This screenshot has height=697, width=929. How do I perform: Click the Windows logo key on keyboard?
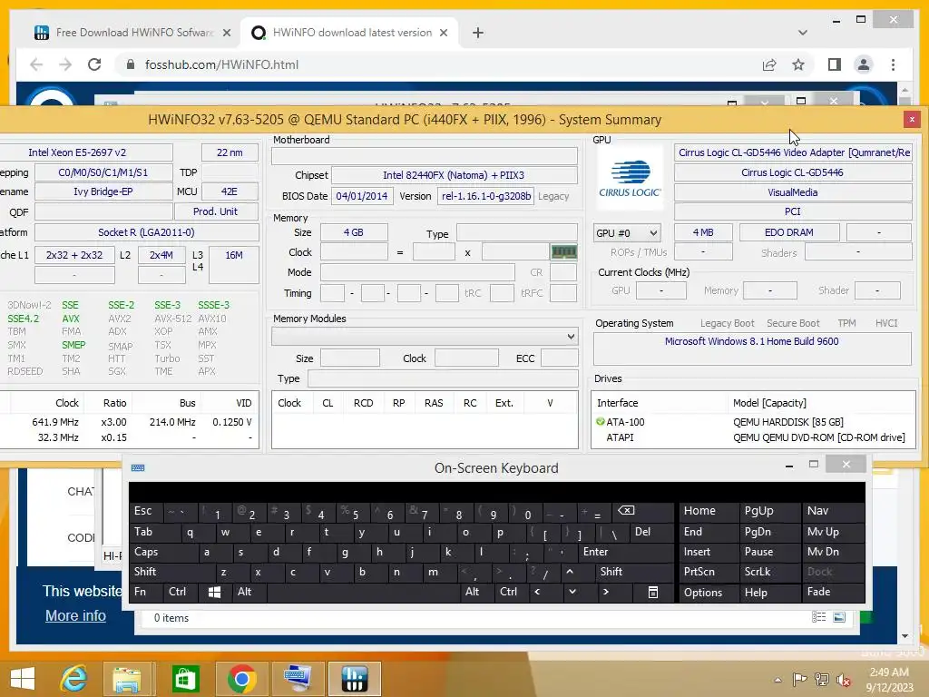pyautogui.click(x=214, y=592)
